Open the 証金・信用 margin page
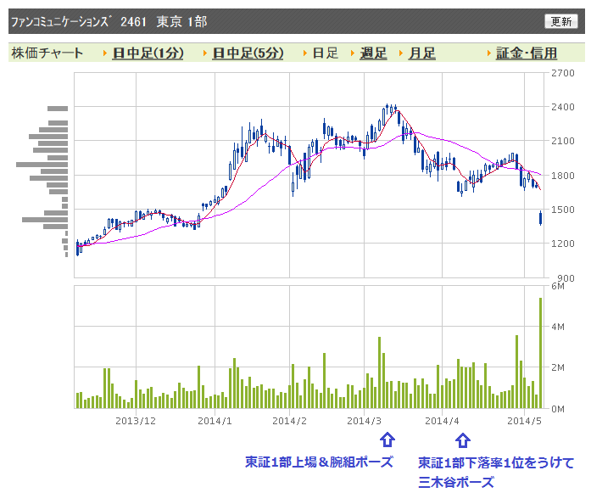This screenshot has height=504, width=591. (527, 53)
